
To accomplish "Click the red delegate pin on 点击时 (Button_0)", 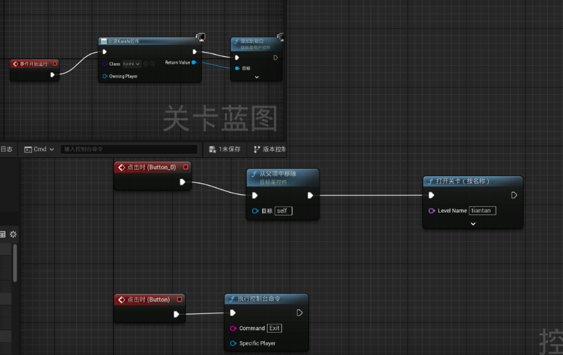I will coord(186,167).
